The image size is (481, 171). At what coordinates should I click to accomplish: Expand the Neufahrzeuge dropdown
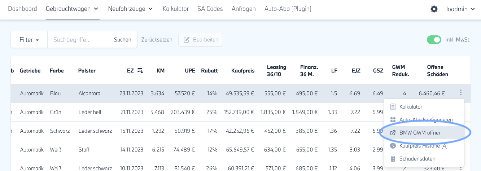[x=130, y=9]
